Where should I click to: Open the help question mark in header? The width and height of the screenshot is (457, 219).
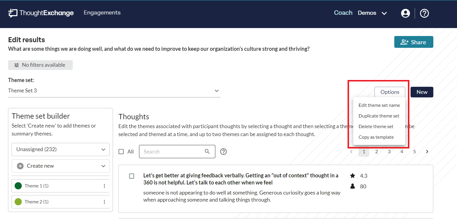click(x=424, y=13)
